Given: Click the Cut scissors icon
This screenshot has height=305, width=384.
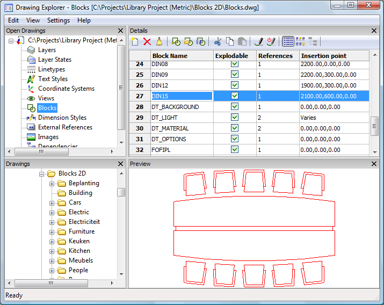Looking at the screenshot, I should point(218,41).
